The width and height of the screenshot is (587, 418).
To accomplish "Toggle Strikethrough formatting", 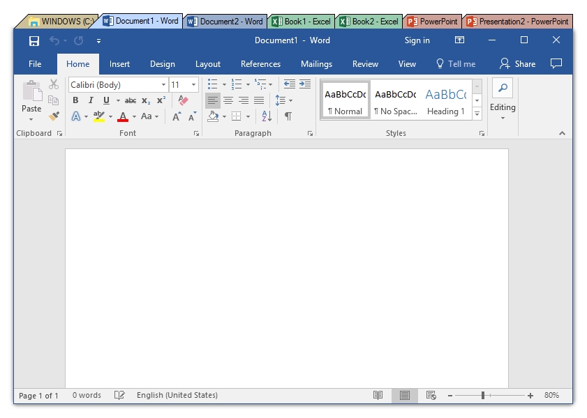I will (131, 100).
